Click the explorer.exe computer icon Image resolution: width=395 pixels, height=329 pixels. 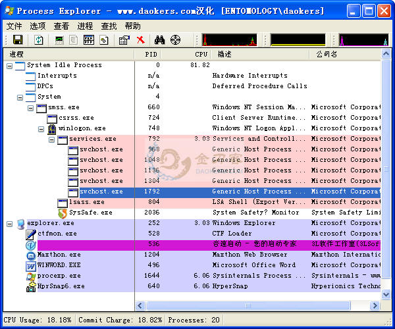(20, 224)
